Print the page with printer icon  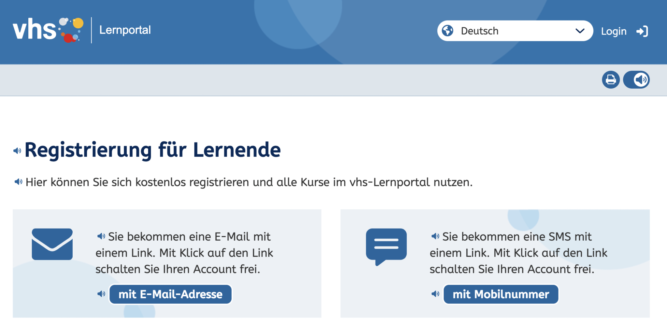tap(611, 80)
